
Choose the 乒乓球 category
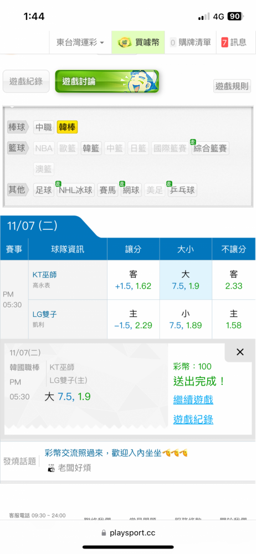(182, 190)
